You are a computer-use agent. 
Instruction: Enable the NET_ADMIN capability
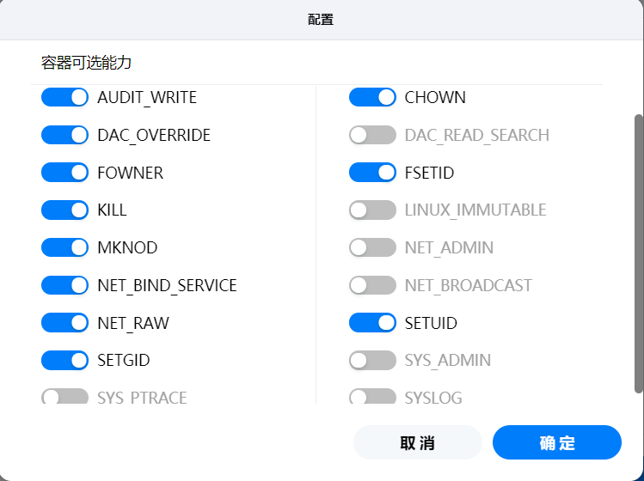pos(372,247)
